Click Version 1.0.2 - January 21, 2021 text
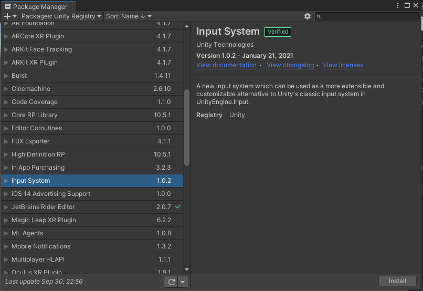Viewport: 423px width, 291px height. click(245, 56)
